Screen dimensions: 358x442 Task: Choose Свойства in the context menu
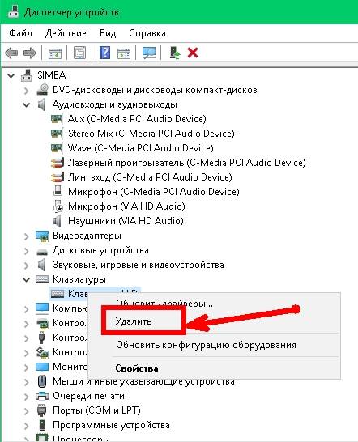tap(137, 368)
